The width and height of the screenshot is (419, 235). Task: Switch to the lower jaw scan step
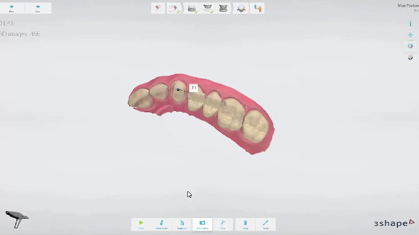(192, 8)
